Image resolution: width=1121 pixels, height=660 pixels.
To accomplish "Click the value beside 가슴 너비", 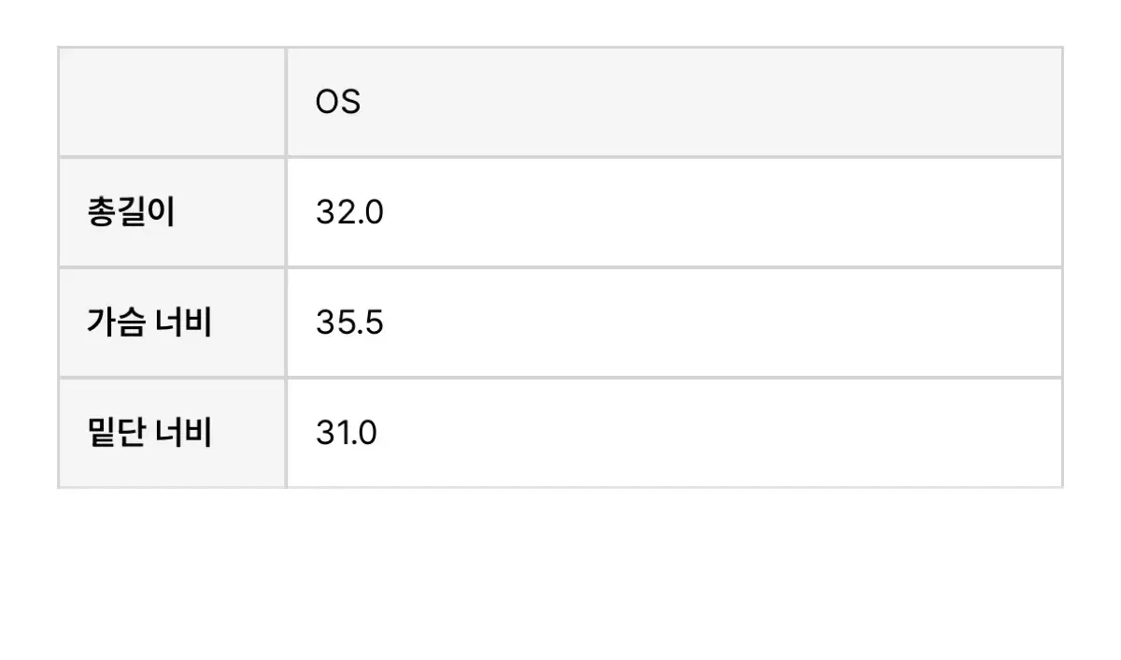I will [x=349, y=323].
